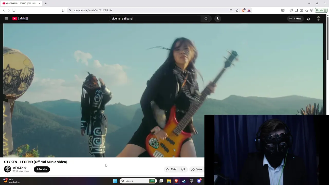Open Task View on the taskbar
The width and height of the screenshot is (329, 185).
click(161, 181)
